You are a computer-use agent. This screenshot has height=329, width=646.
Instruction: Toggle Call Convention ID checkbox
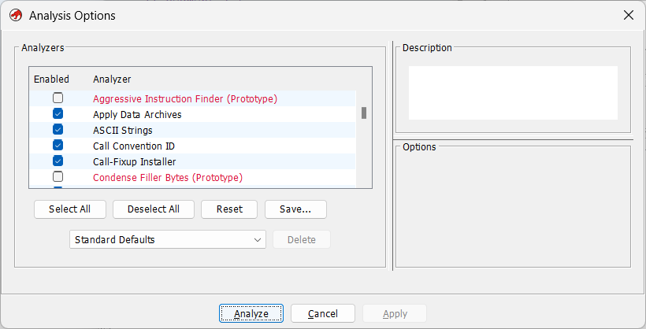click(x=58, y=146)
